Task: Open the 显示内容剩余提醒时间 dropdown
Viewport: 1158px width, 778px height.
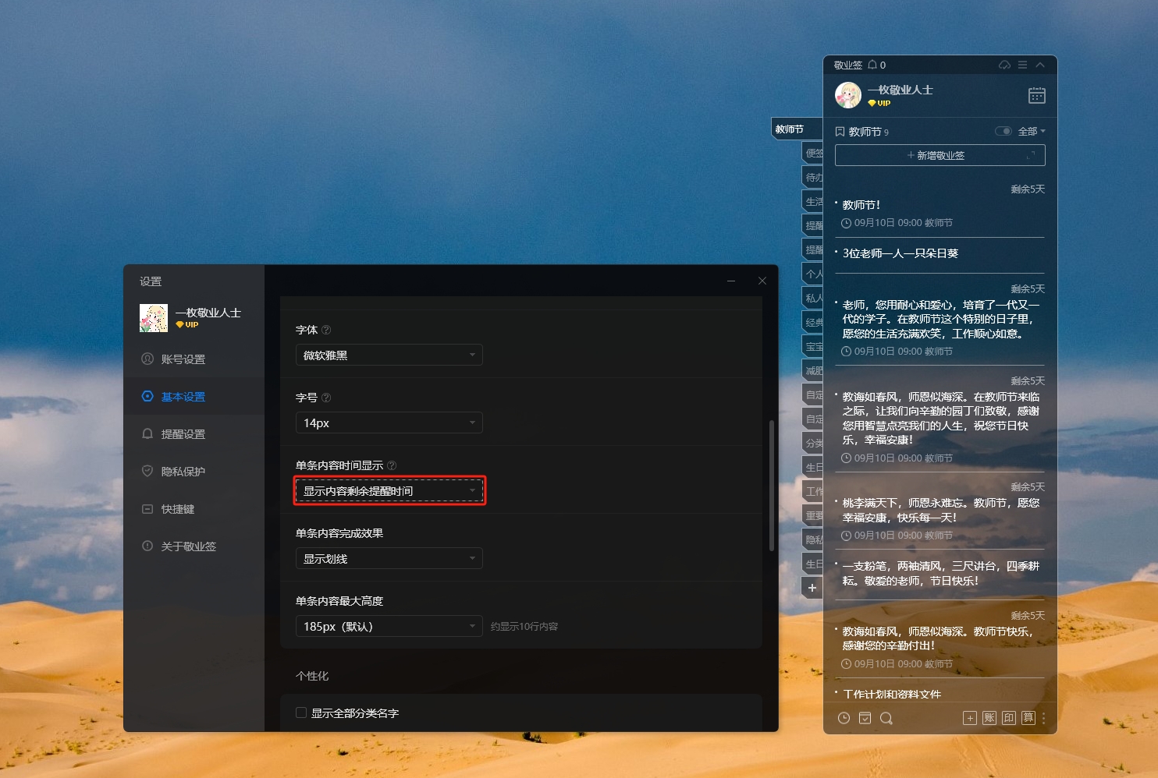Action: (389, 490)
